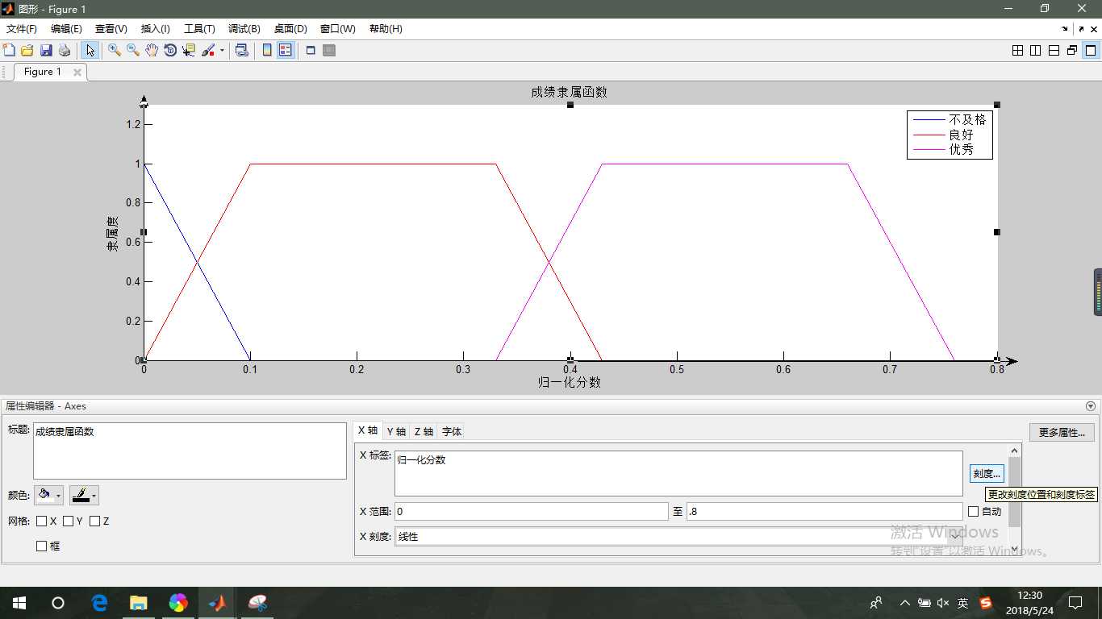This screenshot has height=619, width=1102.
Task: Open a file with the folder icon
Action: (x=27, y=50)
